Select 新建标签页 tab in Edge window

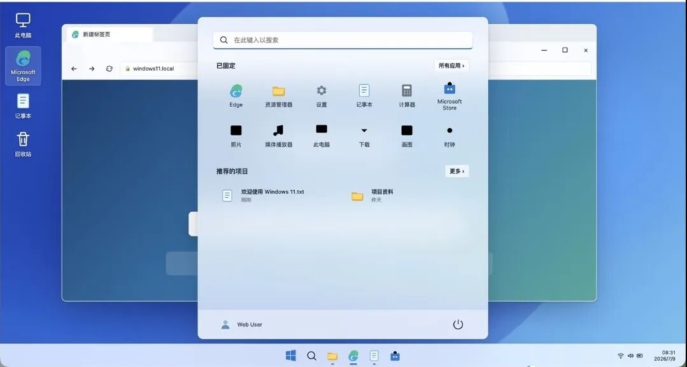[x=110, y=34]
